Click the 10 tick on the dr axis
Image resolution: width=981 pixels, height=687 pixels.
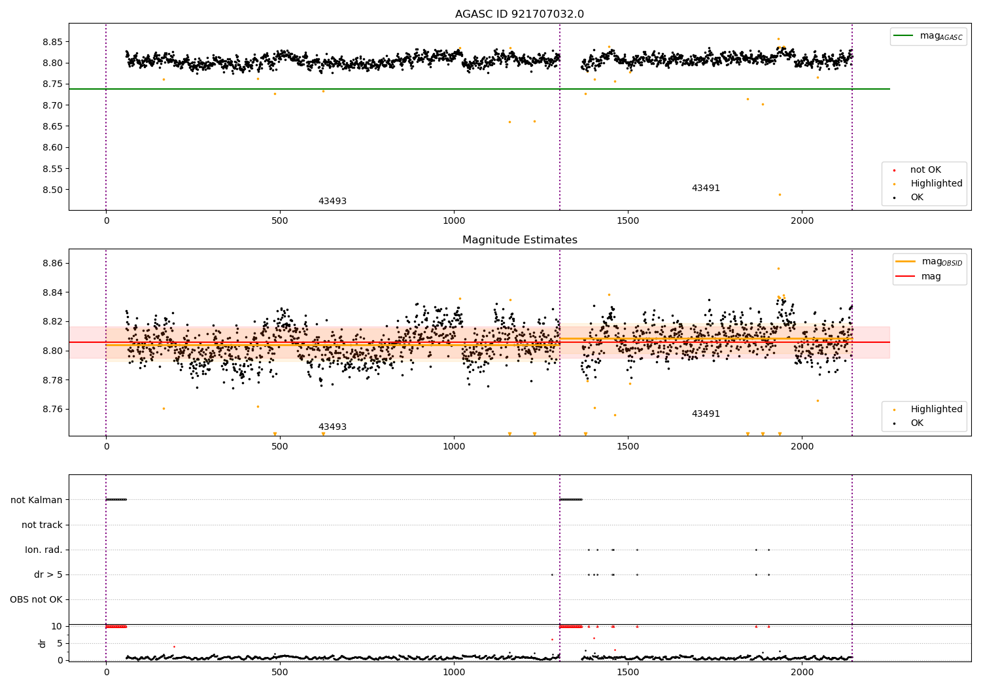57,627
